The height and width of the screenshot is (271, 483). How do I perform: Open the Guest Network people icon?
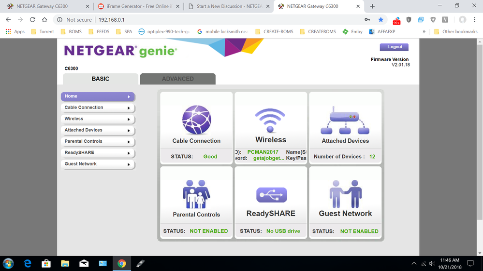pyautogui.click(x=345, y=194)
